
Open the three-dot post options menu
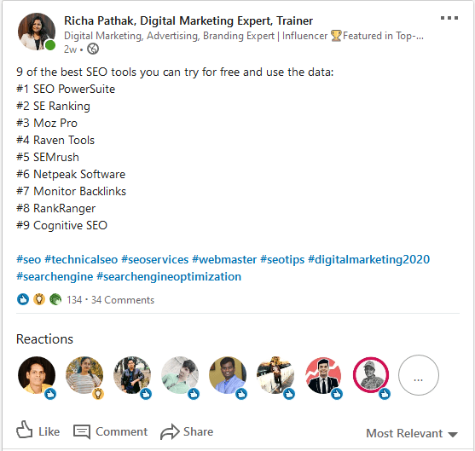449,18
